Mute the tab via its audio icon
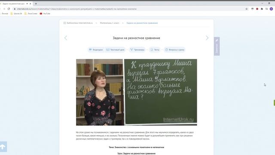The height and width of the screenshot is (155, 275). tap(27, 3)
